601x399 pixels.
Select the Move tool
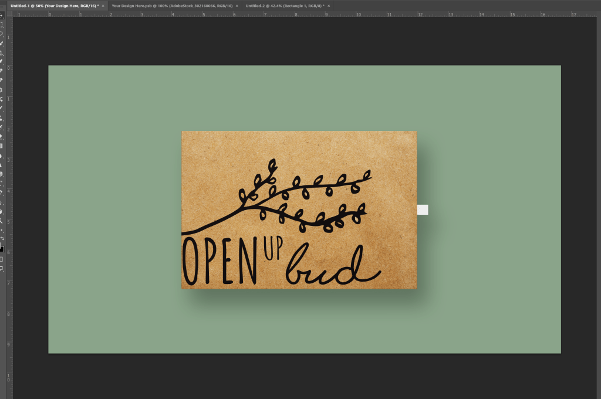pos(2,16)
